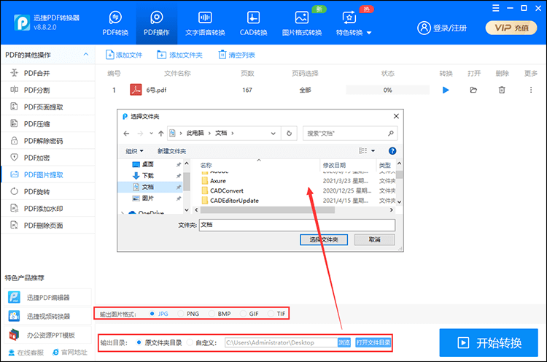The height and width of the screenshot is (362, 547).
Task: Select PDF合并 in the sidebar
Action: point(48,73)
